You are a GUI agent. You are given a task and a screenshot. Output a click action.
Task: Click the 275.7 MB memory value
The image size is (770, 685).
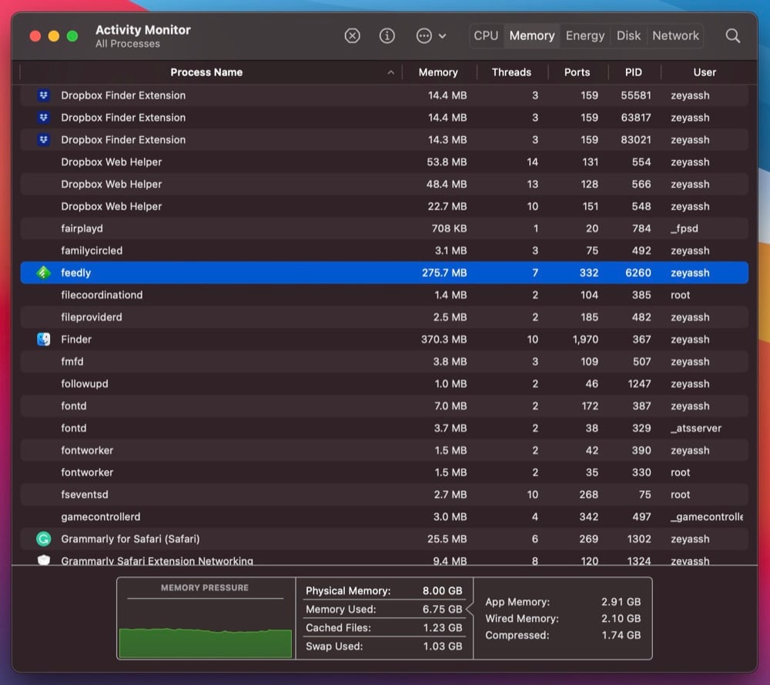coord(444,272)
